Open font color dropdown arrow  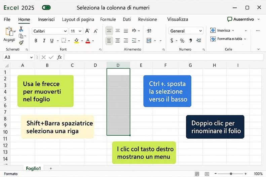pyautogui.click(x=93, y=41)
